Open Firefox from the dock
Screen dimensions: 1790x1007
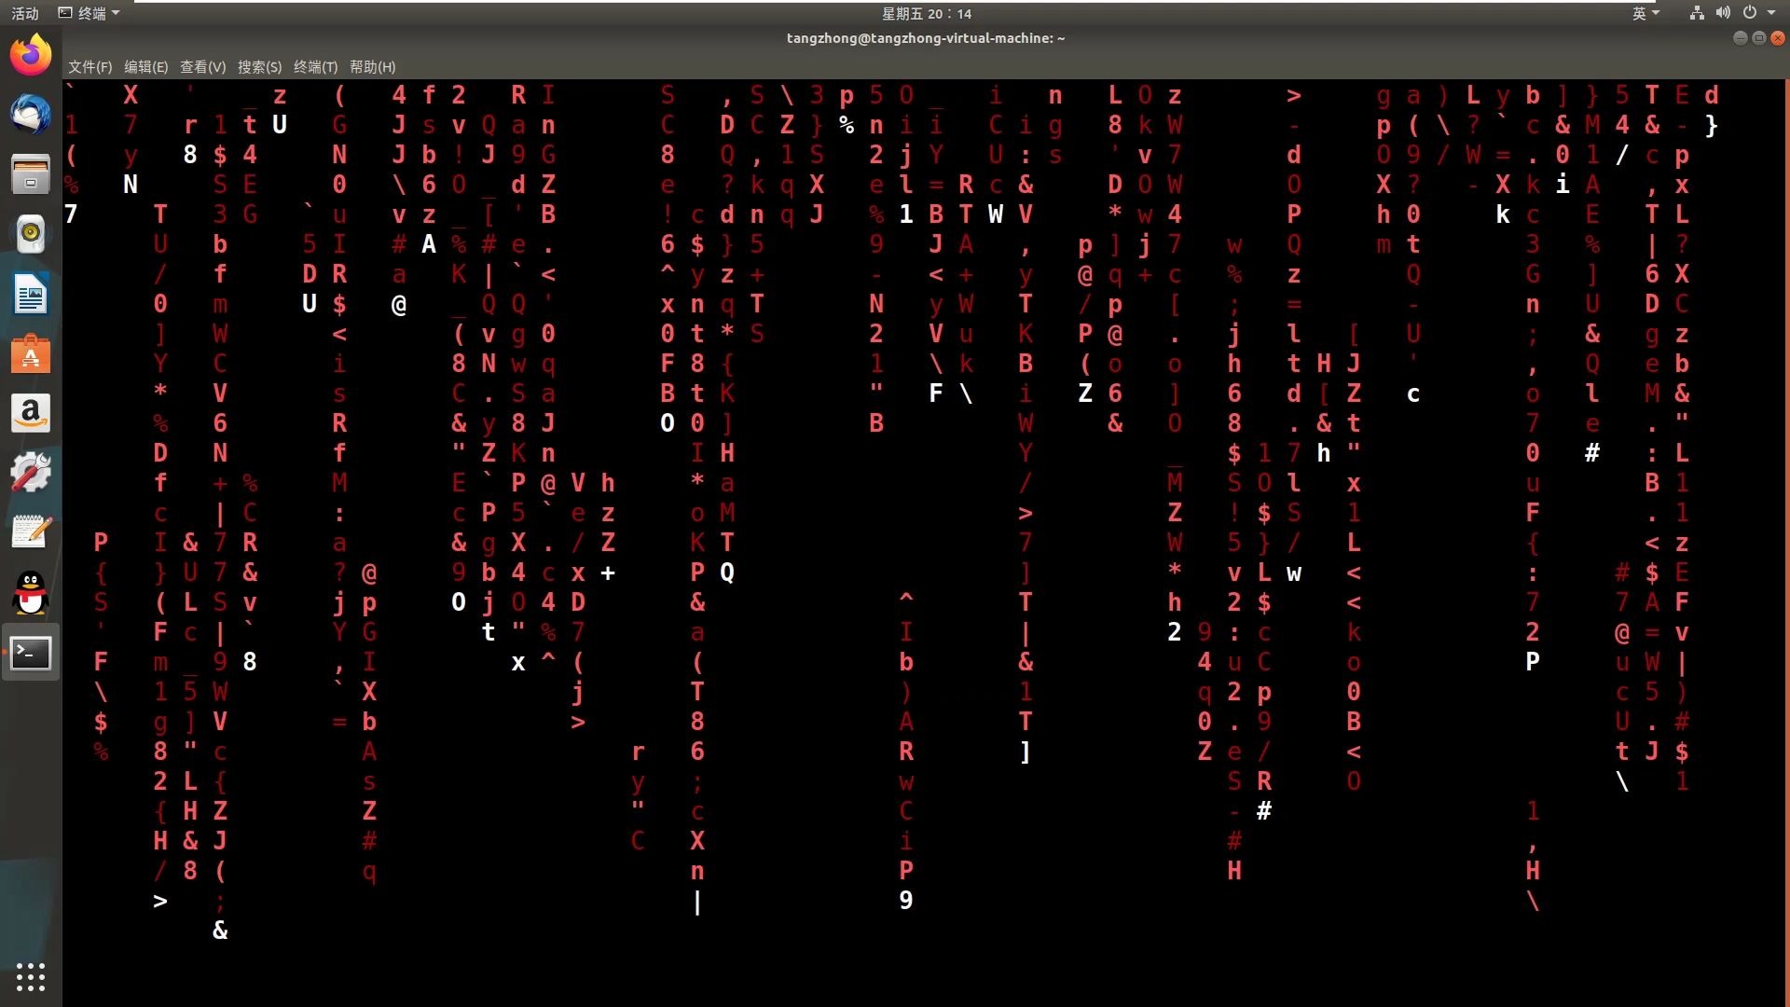(31, 56)
